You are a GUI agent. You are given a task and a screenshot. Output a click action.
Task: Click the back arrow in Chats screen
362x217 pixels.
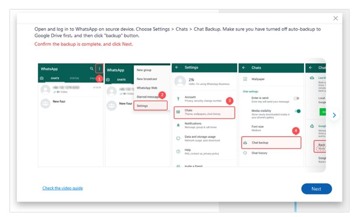pos(244,68)
